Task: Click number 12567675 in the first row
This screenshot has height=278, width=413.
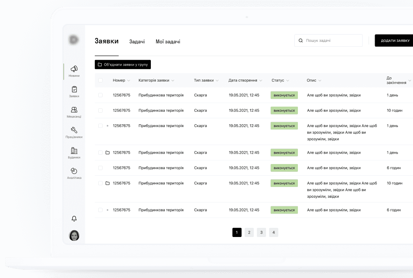Action: [x=122, y=95]
